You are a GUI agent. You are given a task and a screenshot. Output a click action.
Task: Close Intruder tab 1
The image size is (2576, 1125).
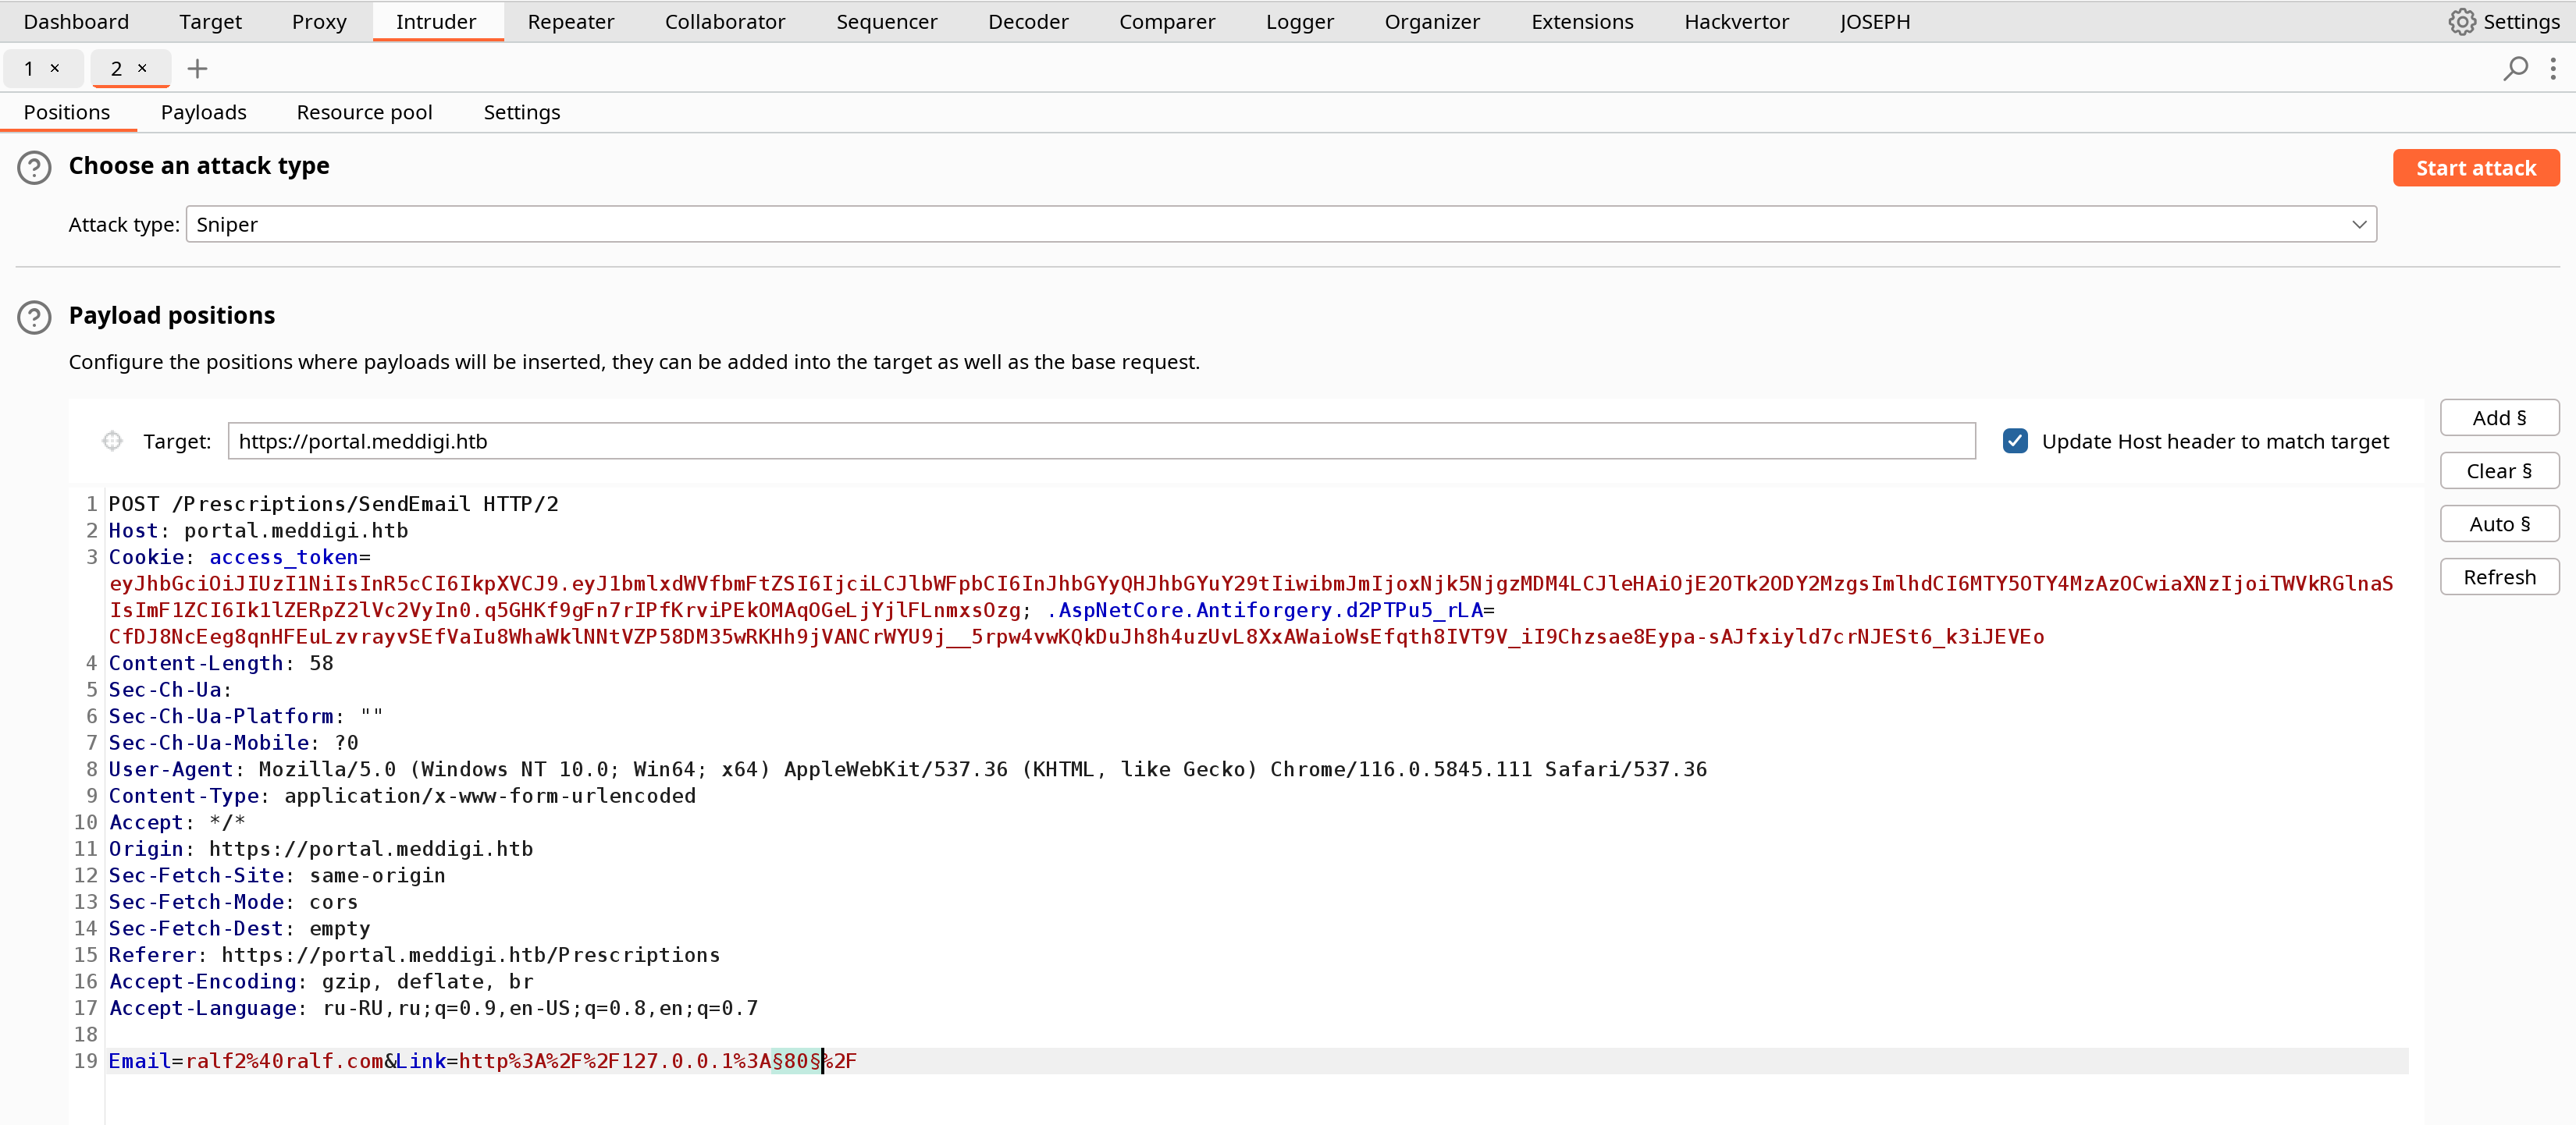click(55, 68)
